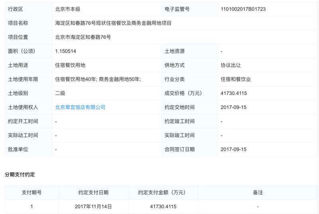Viewport: 319px width, 214px height.
Task: Click the land grade value 二级
Action: [x=60, y=93]
